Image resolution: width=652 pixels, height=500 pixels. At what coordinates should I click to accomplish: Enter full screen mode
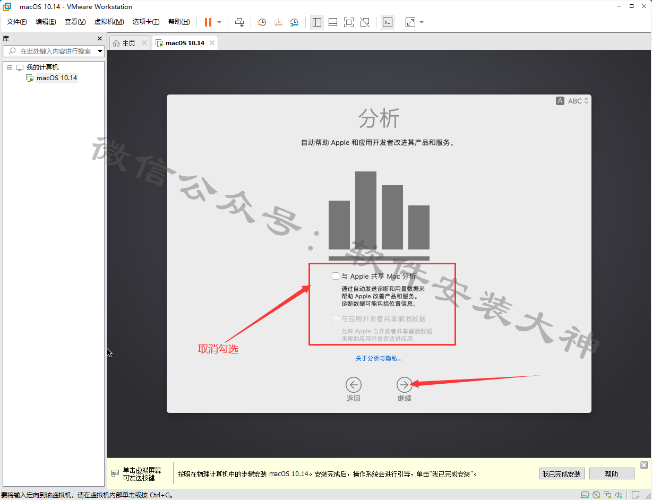point(349,22)
